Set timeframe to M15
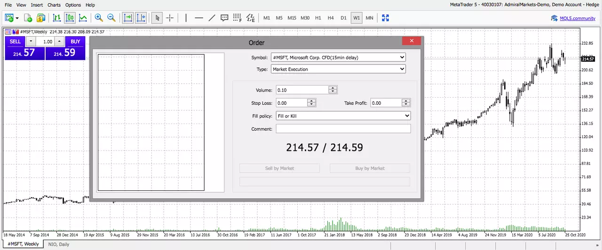Image resolution: width=602 pixels, height=250 pixels. tap(292, 18)
